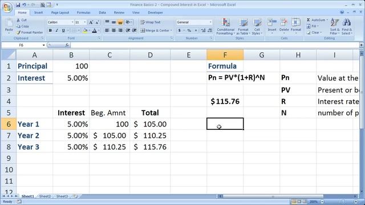Image resolution: width=365 pixels, height=205 pixels.
Task: Expand the formula bar
Action: pos(361,45)
